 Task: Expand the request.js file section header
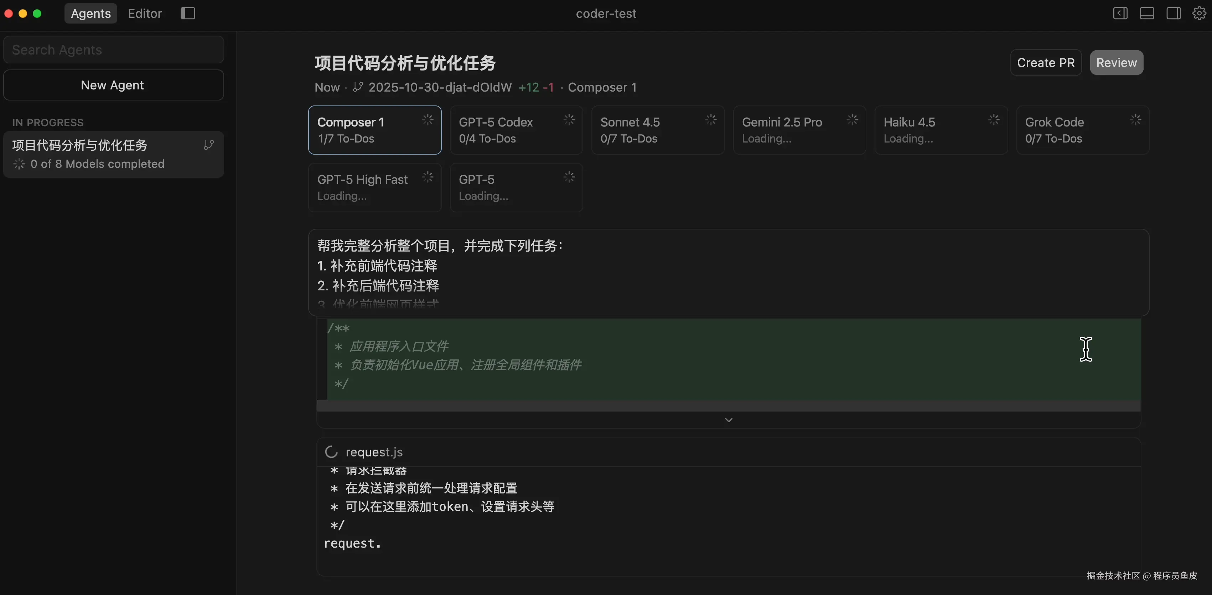coord(374,452)
